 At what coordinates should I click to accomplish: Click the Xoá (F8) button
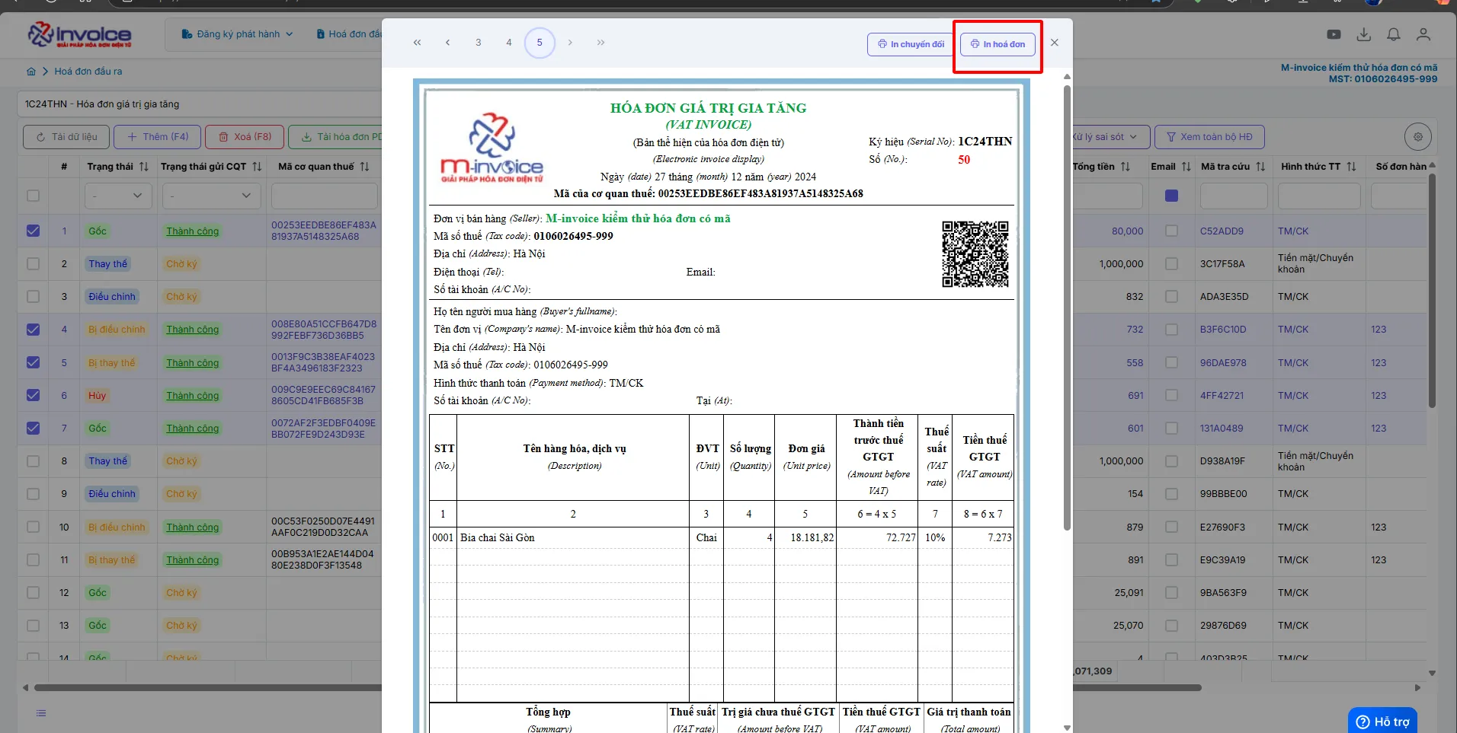point(245,137)
